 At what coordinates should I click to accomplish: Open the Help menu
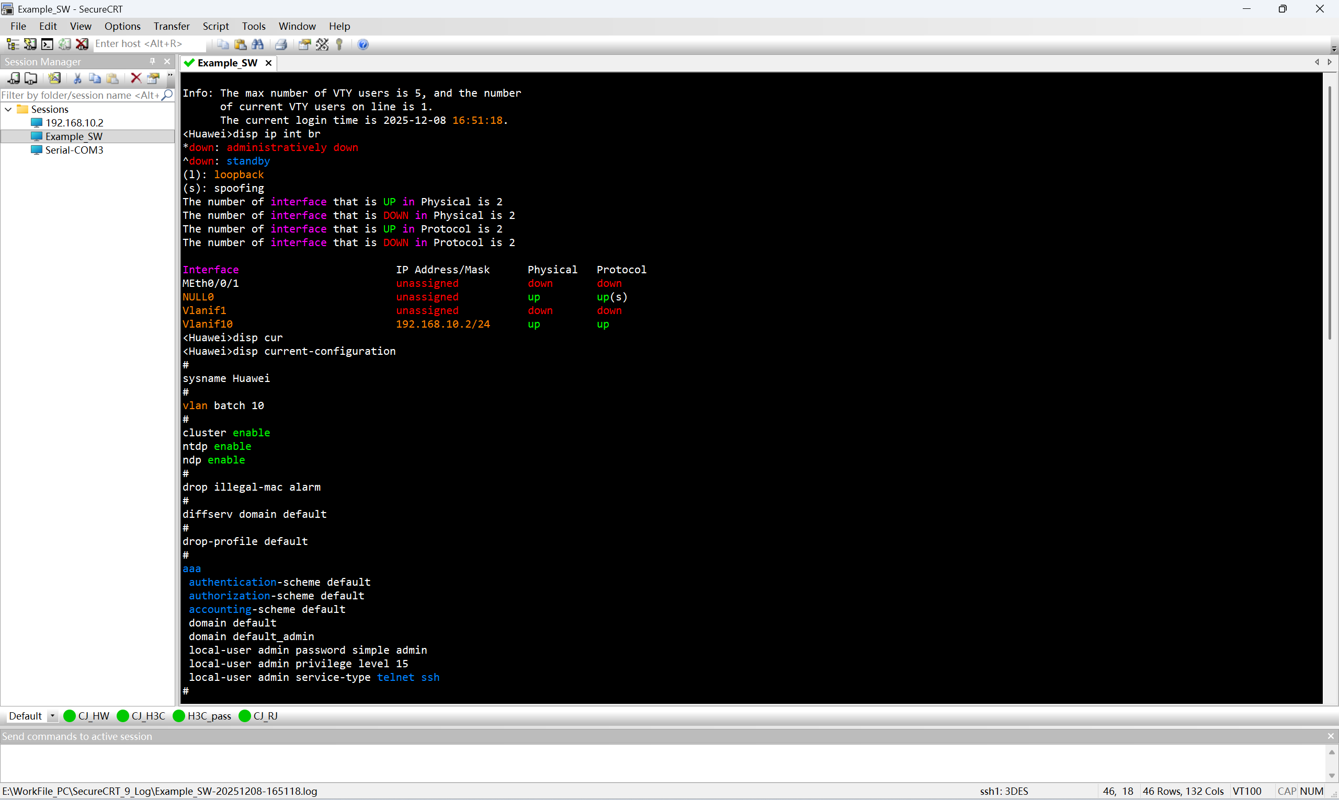click(339, 26)
